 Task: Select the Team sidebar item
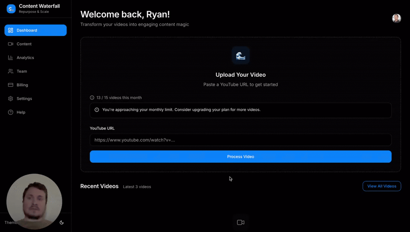tap(36, 71)
